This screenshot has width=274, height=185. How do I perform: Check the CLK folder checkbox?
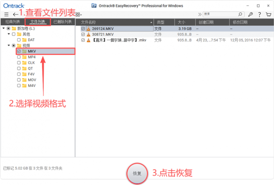(19, 63)
